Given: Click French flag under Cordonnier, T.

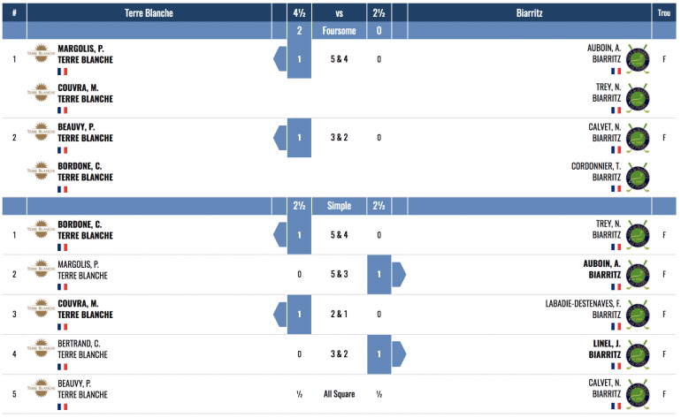Looking at the screenshot, I should point(615,188).
